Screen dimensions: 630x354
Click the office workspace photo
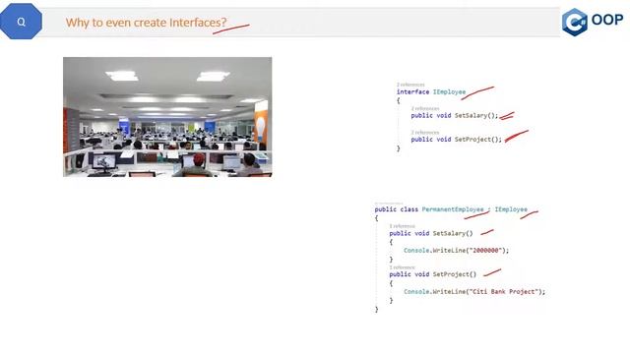167,117
